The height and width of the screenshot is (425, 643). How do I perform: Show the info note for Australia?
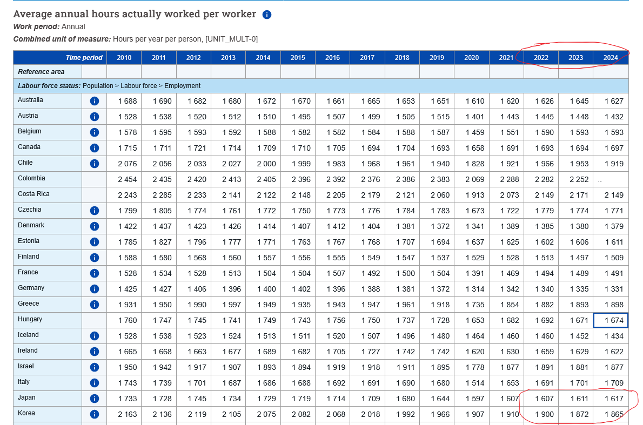[95, 101]
